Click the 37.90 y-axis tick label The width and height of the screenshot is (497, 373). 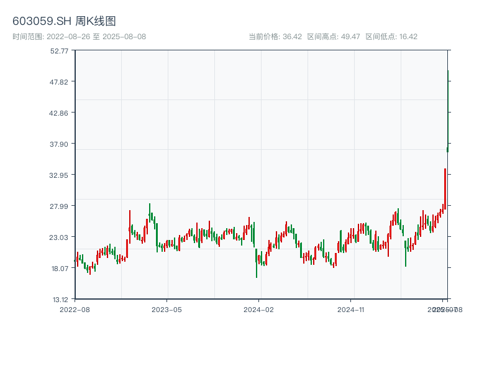pos(59,144)
